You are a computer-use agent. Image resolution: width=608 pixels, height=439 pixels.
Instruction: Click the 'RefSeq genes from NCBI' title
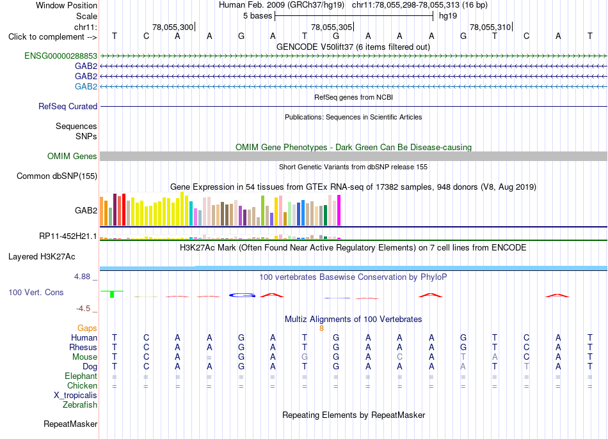click(353, 97)
